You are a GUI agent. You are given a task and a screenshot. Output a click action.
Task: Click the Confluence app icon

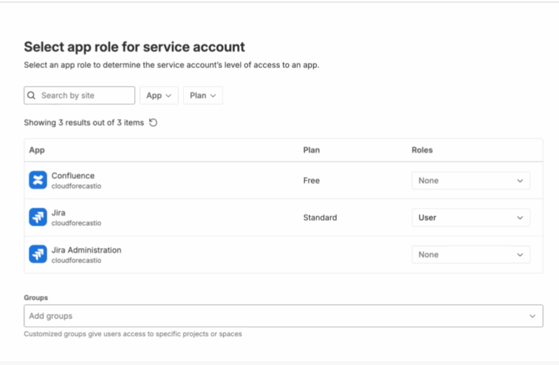point(38,180)
